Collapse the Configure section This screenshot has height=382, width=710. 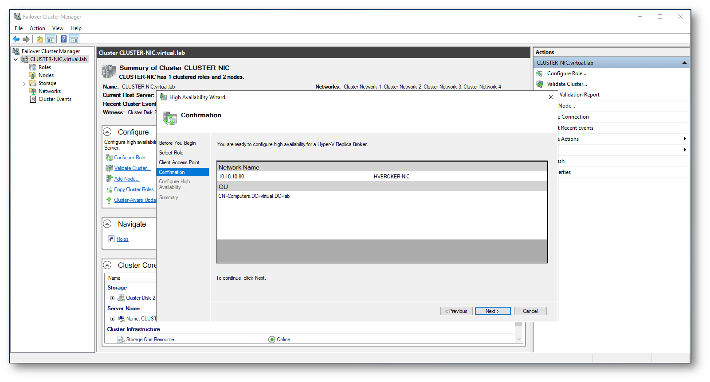[107, 132]
